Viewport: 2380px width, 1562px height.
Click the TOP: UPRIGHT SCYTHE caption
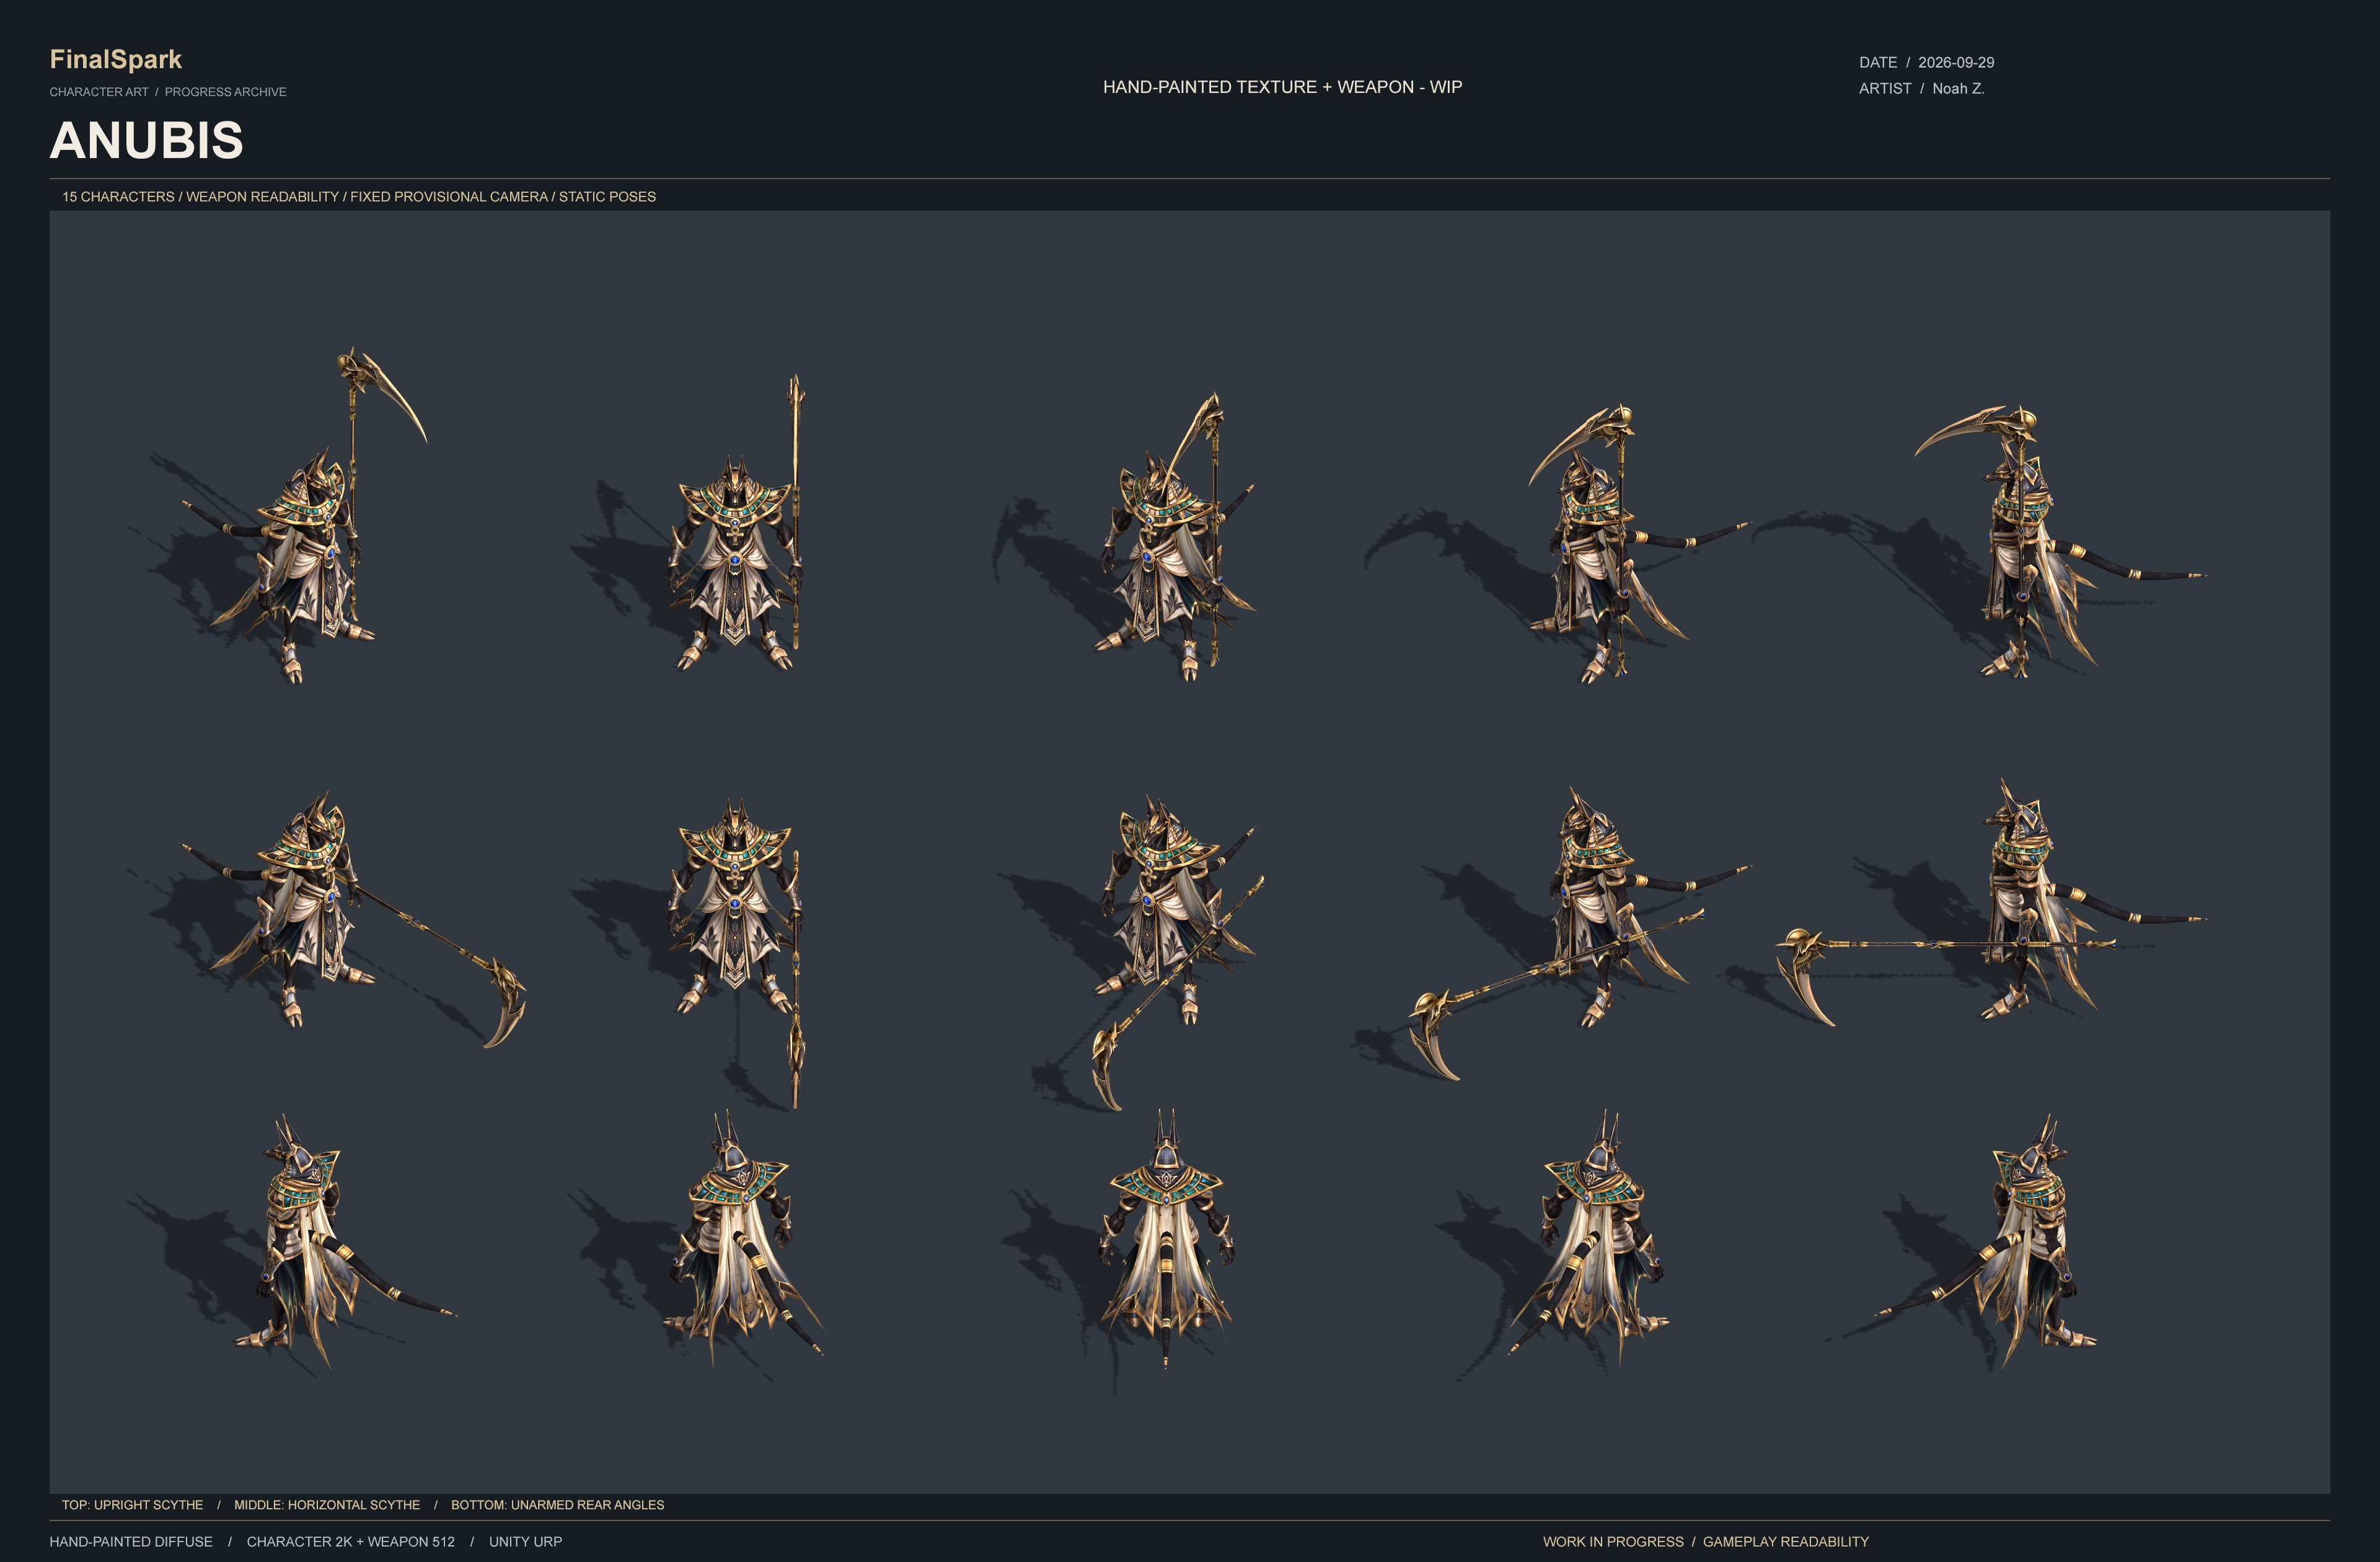tap(132, 1505)
